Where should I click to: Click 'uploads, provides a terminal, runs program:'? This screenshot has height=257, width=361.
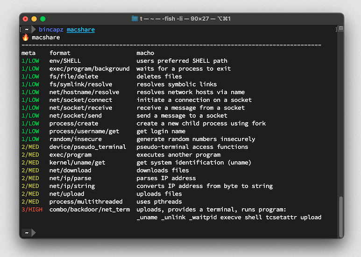coord(212,209)
